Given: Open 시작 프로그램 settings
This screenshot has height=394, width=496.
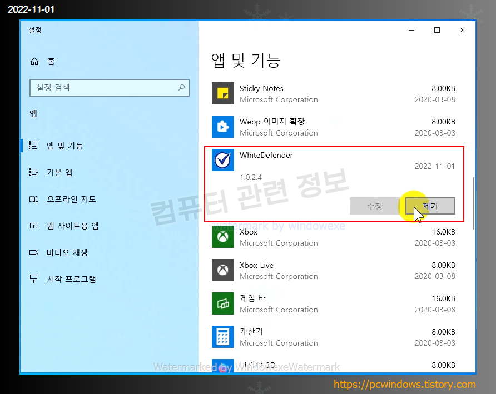Looking at the screenshot, I should [x=71, y=279].
